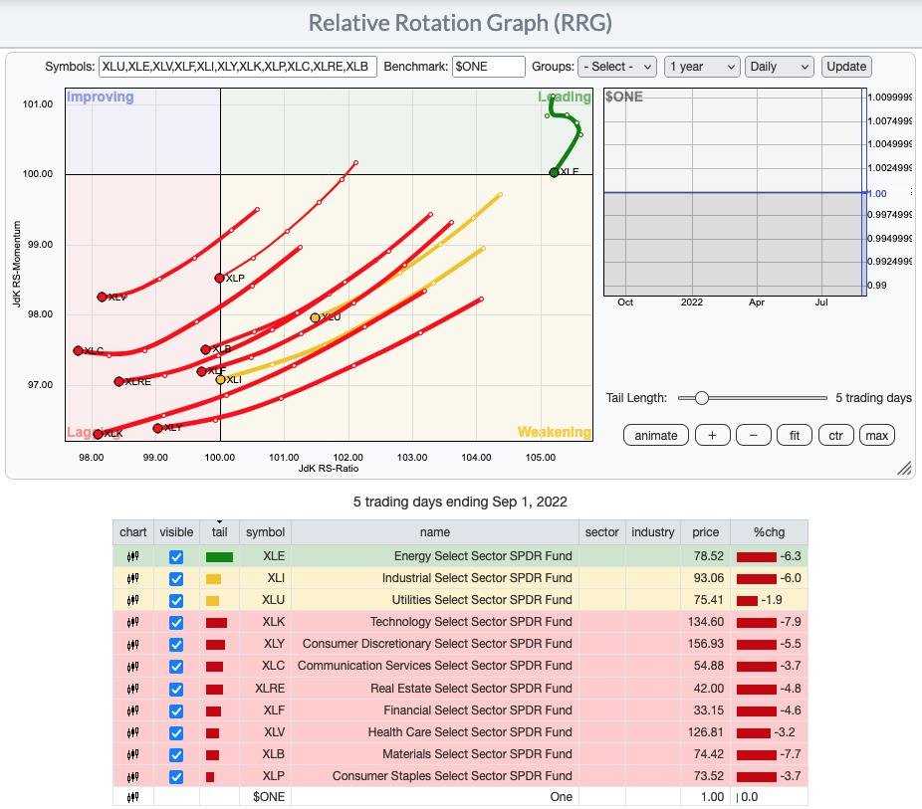This screenshot has height=809, width=922.
Task: Select the XLV point on the graph
Action: click(102, 298)
